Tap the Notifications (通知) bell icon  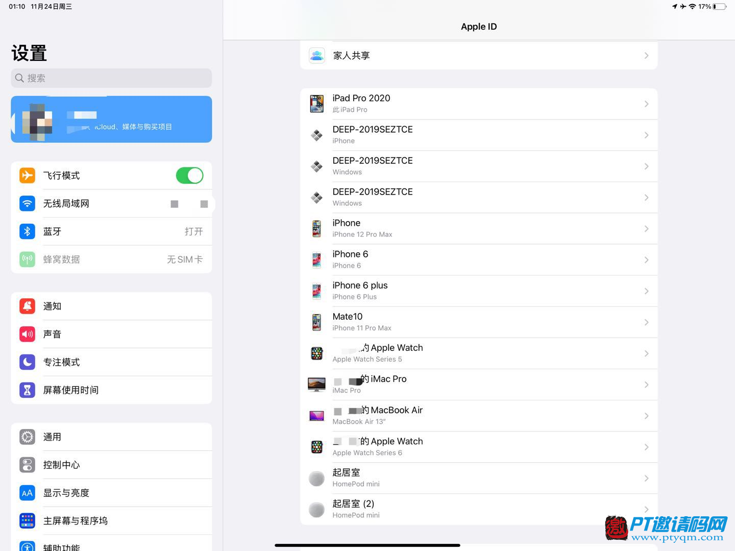pos(27,306)
